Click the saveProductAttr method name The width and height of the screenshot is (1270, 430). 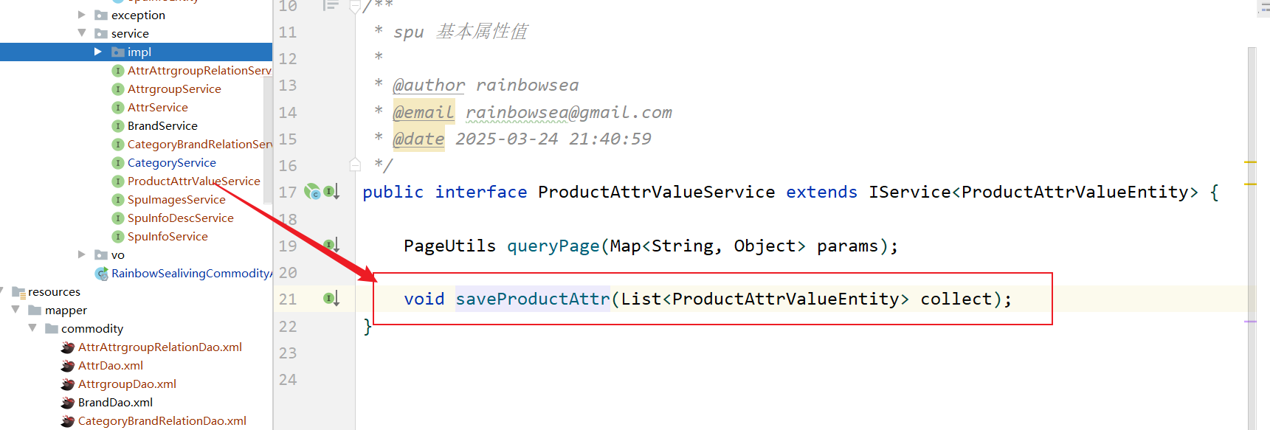pyautogui.click(x=533, y=299)
